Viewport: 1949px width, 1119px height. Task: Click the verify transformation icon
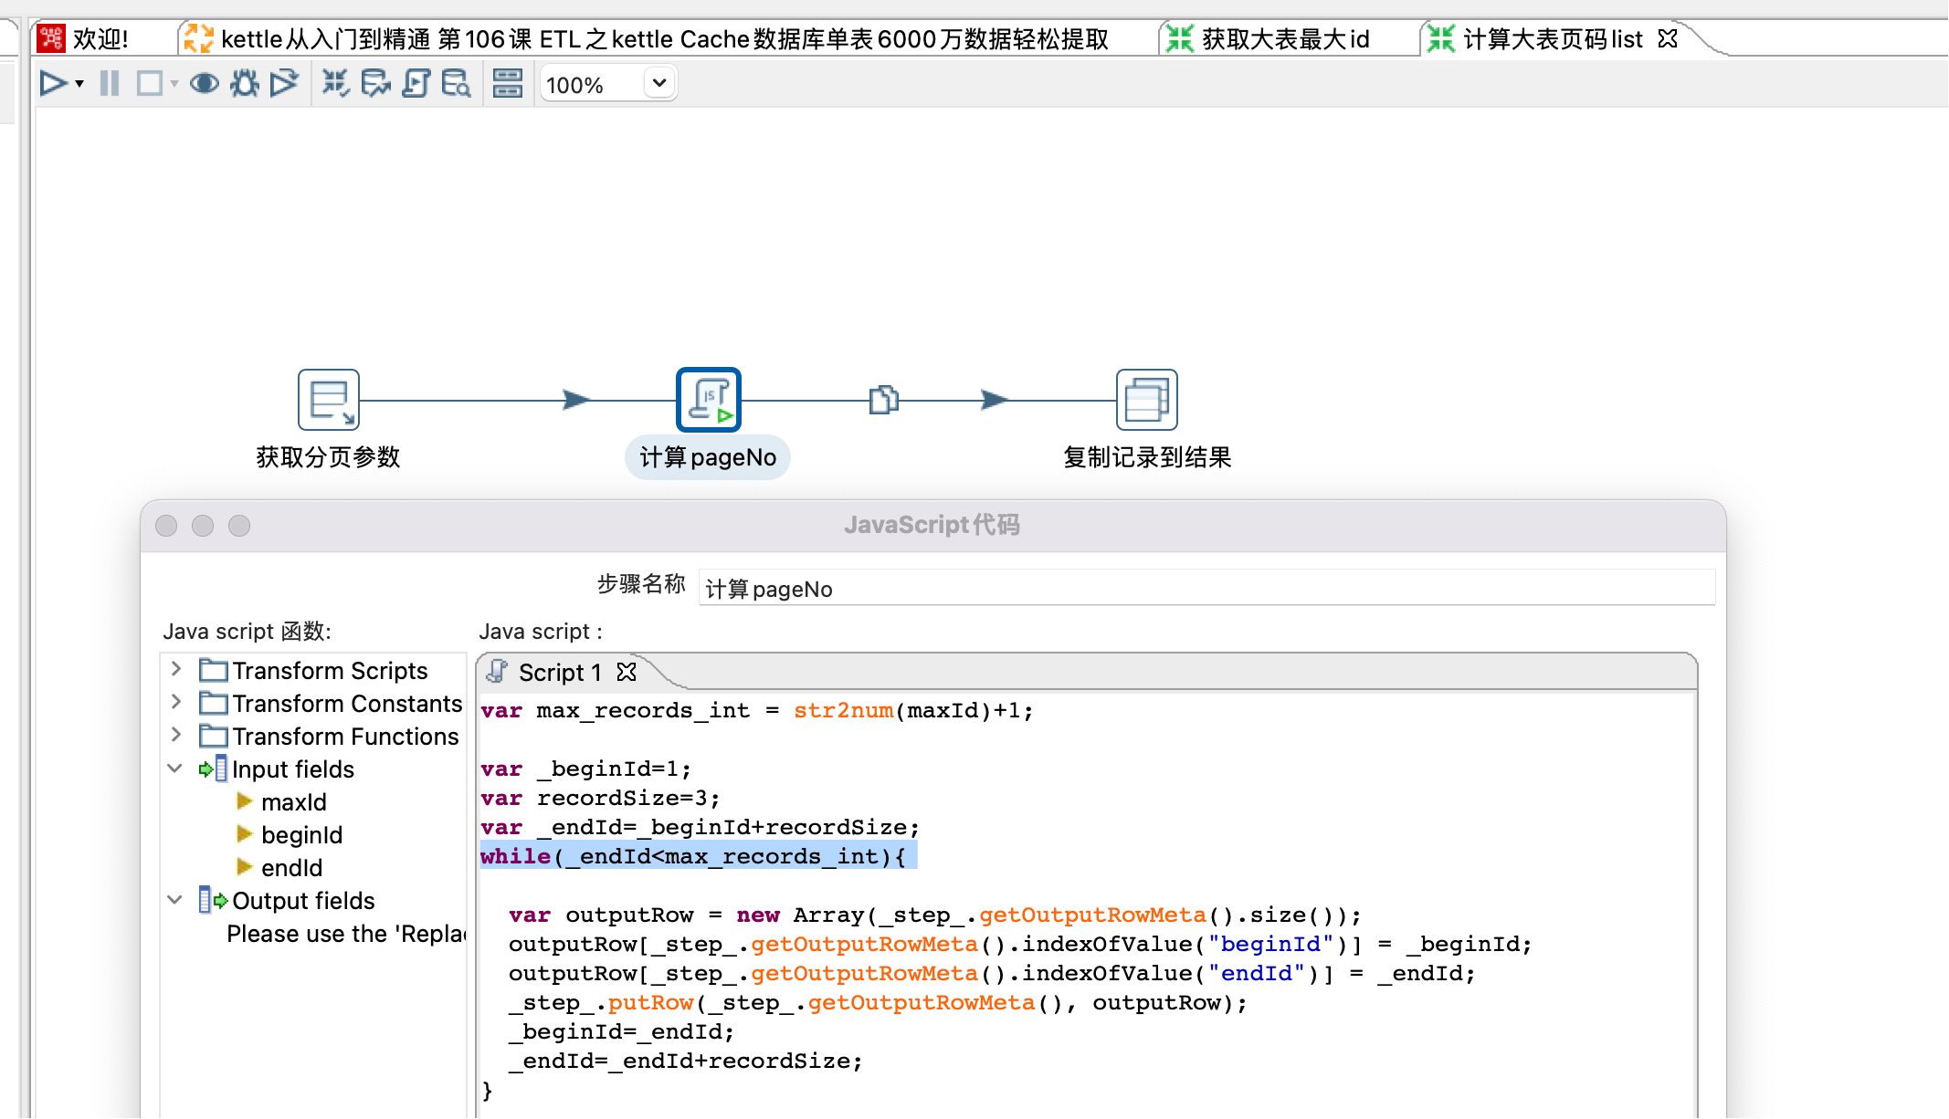pos(335,84)
